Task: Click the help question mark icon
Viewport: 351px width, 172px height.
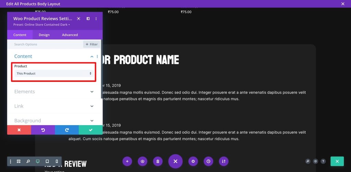Action: coord(323,161)
